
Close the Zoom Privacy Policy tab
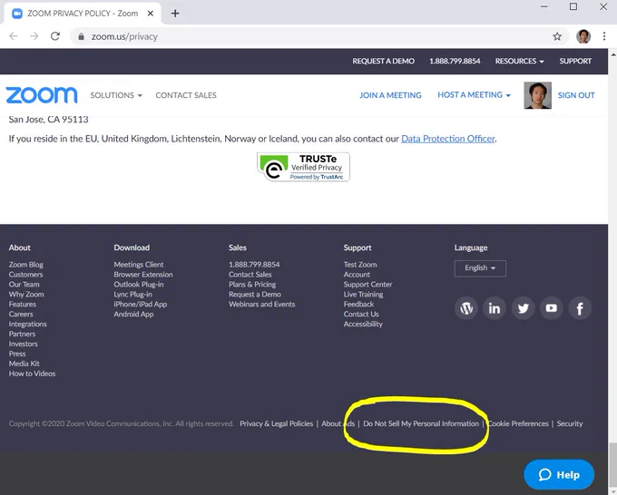point(151,14)
